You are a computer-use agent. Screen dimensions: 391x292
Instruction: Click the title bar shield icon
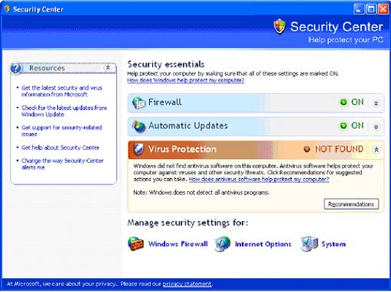[x=7, y=9]
